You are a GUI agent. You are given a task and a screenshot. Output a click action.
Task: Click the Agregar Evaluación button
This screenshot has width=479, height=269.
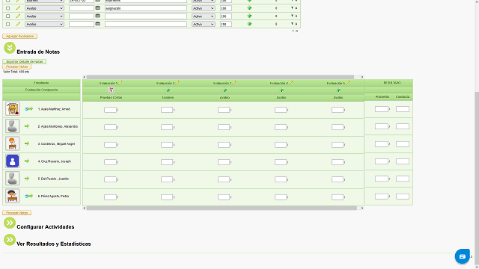[20, 37]
